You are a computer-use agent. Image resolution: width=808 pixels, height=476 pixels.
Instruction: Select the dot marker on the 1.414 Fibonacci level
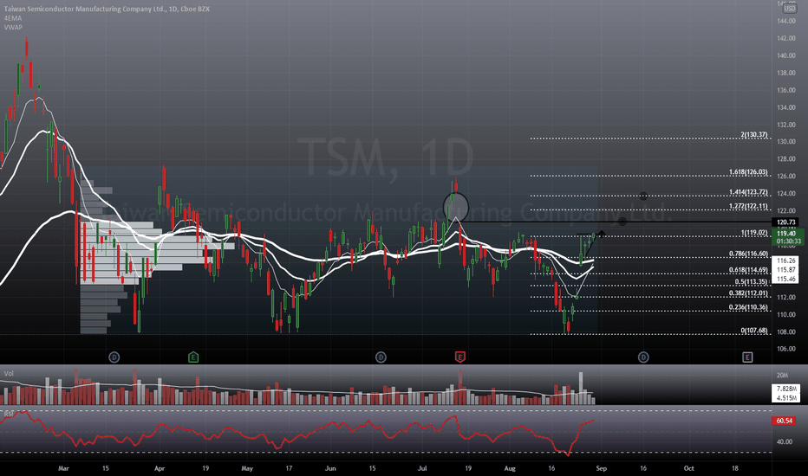tap(643, 196)
